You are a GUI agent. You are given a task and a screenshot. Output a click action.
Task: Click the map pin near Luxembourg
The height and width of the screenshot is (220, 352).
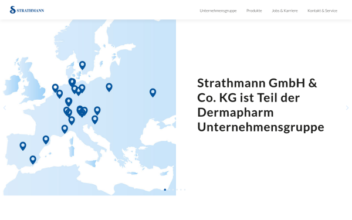pos(69,102)
